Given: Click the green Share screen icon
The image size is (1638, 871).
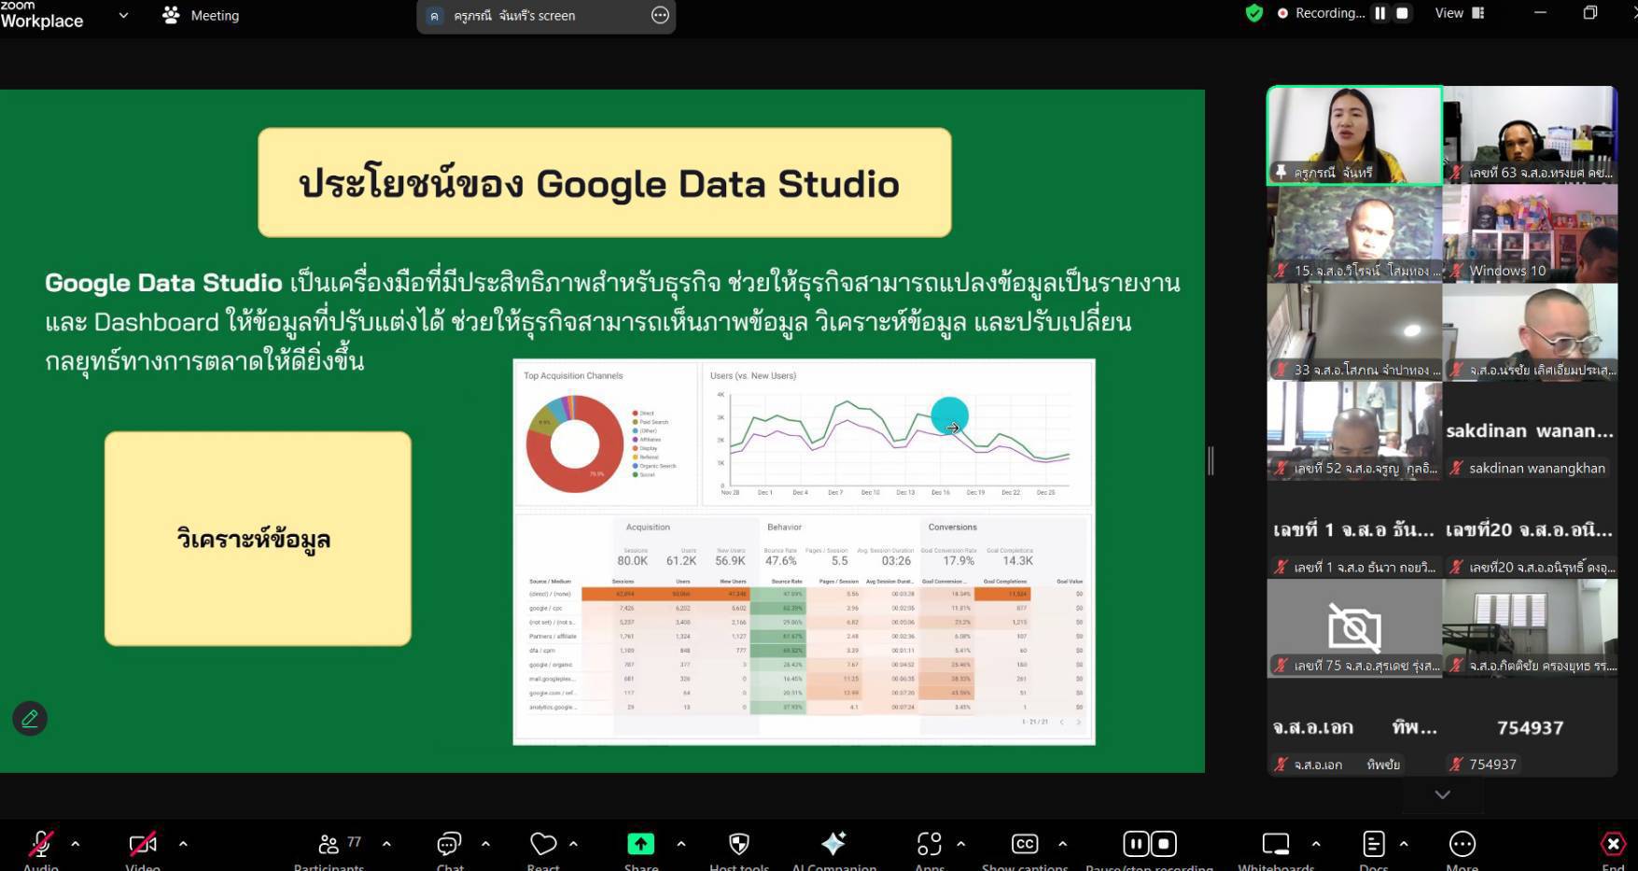Looking at the screenshot, I should point(640,844).
